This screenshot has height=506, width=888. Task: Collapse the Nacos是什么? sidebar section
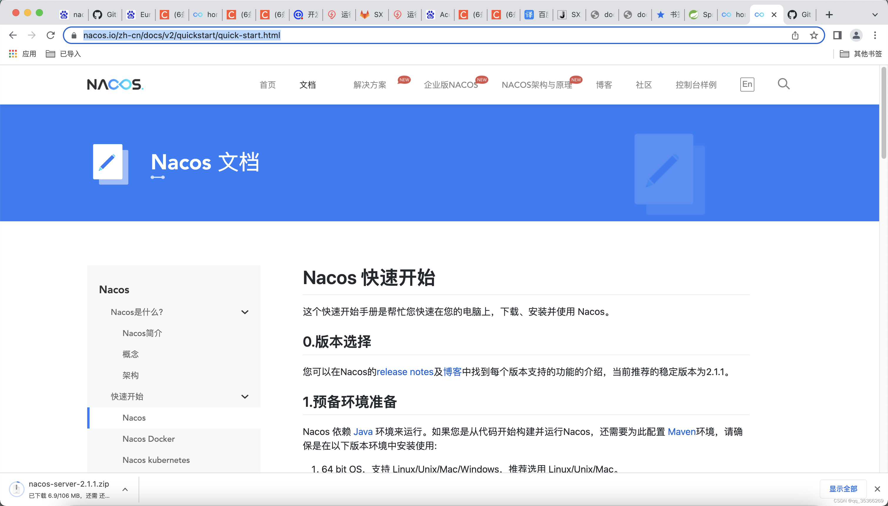coord(245,312)
